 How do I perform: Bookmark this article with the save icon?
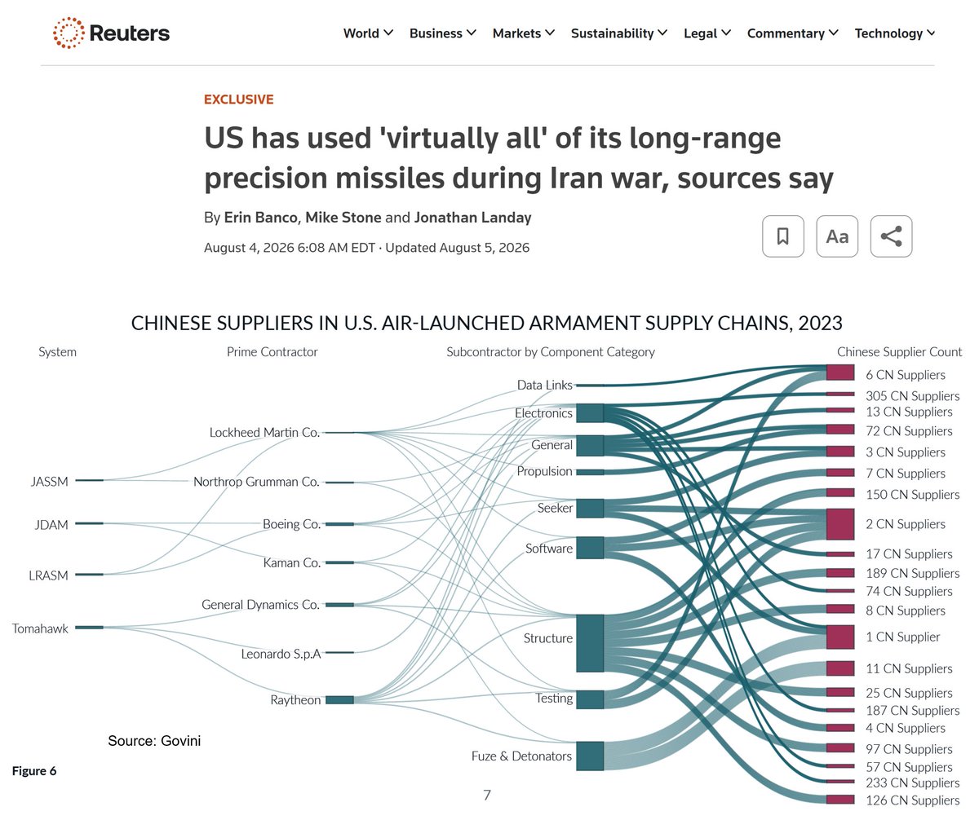(x=782, y=236)
